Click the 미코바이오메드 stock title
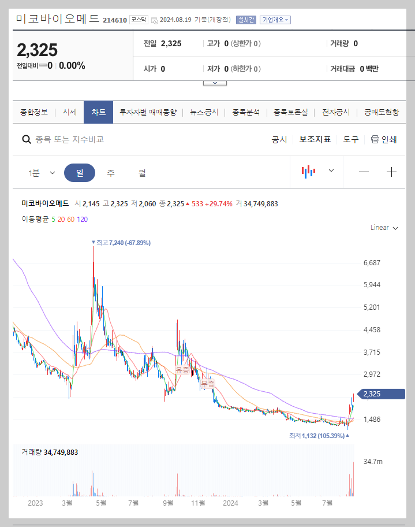The width and height of the screenshot is (415, 527). (57, 18)
